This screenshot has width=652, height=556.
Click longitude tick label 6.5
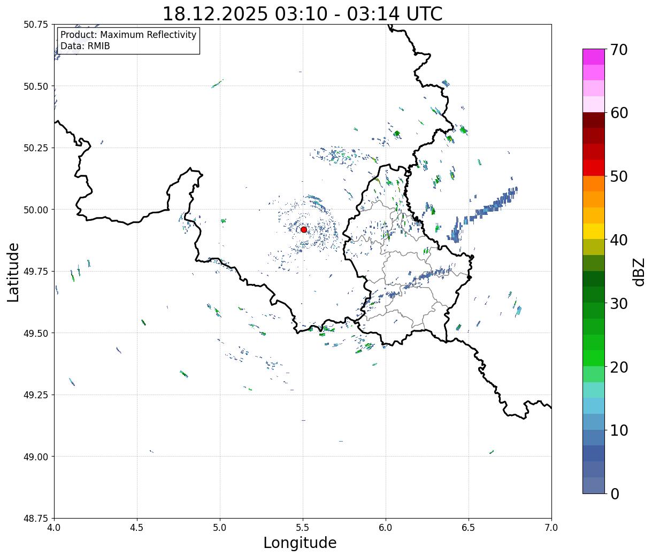pos(469,527)
